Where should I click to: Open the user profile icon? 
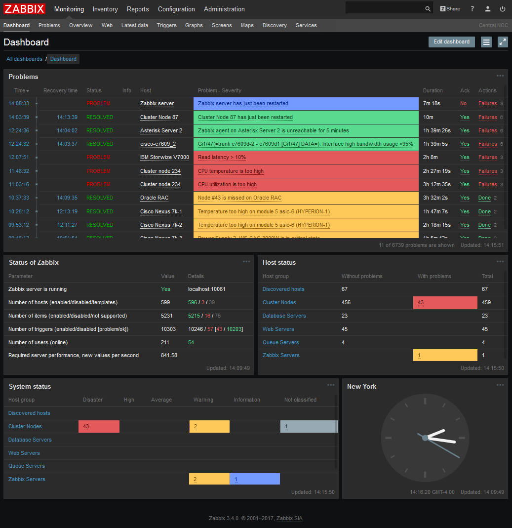[x=488, y=8]
